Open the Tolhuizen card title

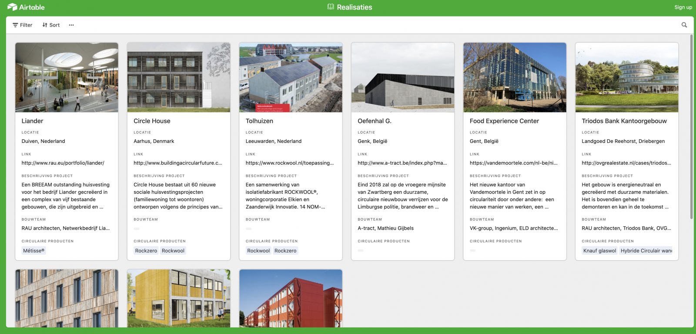259,121
